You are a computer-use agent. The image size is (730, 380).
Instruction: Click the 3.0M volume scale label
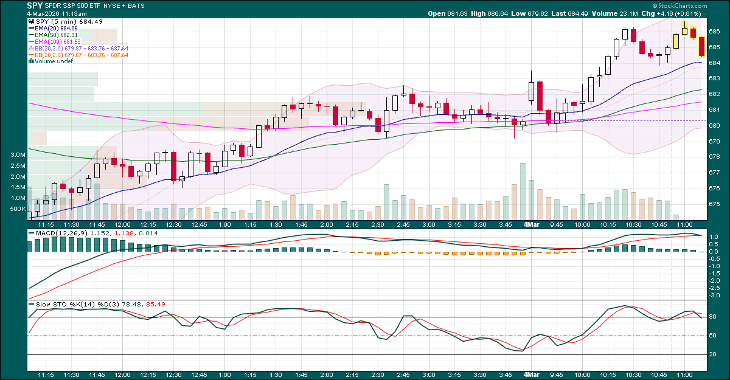[18, 155]
